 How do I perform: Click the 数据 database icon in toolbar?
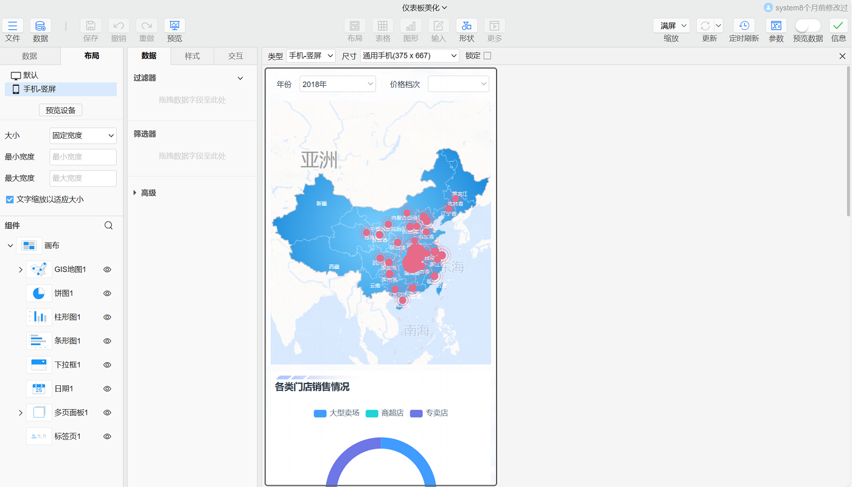click(40, 26)
